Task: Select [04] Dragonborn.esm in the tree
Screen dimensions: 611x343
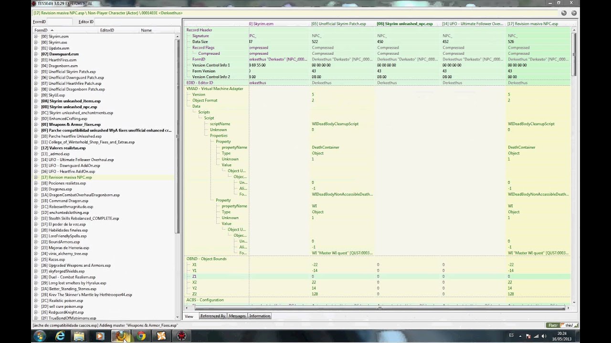Action: [59, 66]
